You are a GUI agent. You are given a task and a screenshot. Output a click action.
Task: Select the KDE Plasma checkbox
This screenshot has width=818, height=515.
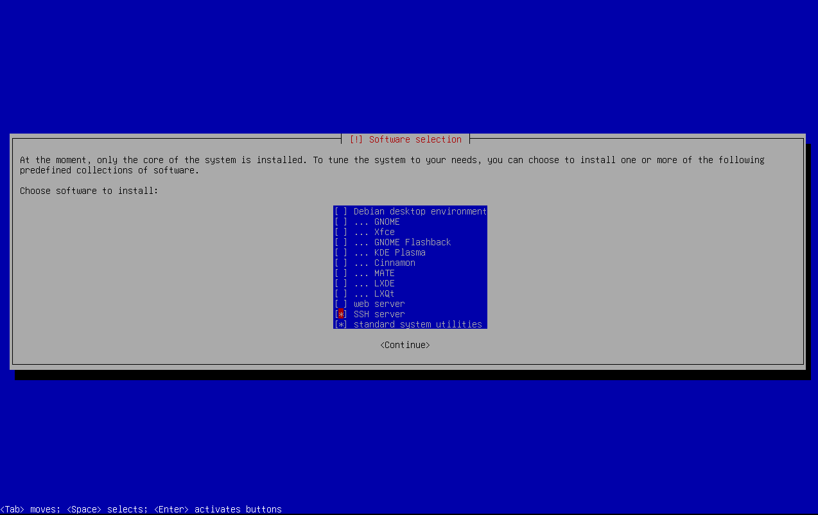click(340, 252)
